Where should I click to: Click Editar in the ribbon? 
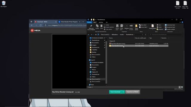pos(159,27)
